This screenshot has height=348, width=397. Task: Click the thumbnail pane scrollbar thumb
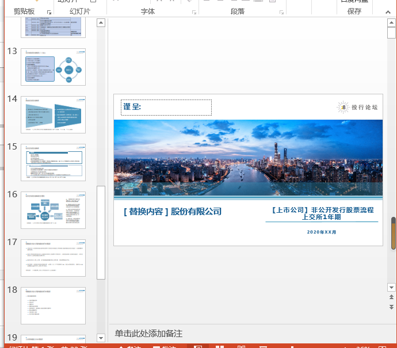pyautogui.click(x=101, y=232)
